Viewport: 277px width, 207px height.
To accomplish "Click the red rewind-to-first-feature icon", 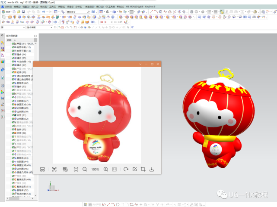I will [x=101, y=22].
